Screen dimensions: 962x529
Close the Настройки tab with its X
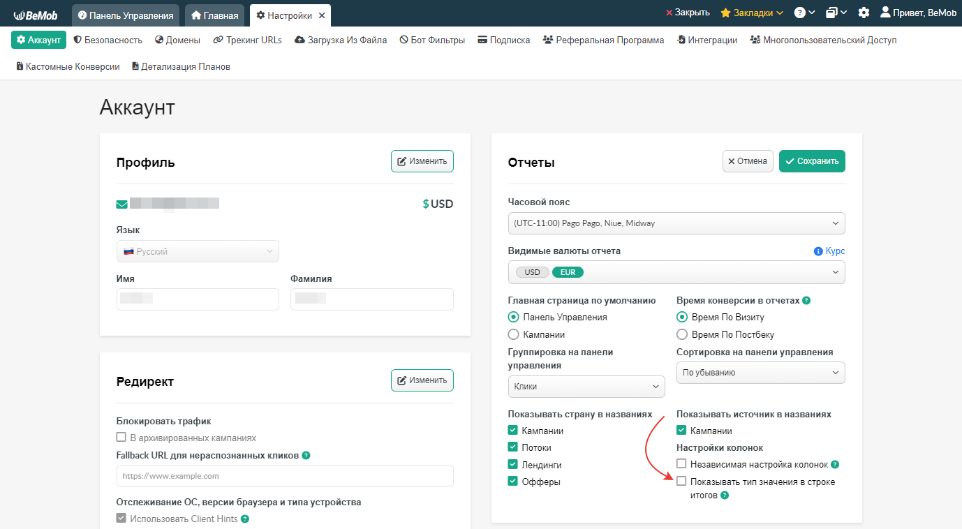tap(322, 15)
